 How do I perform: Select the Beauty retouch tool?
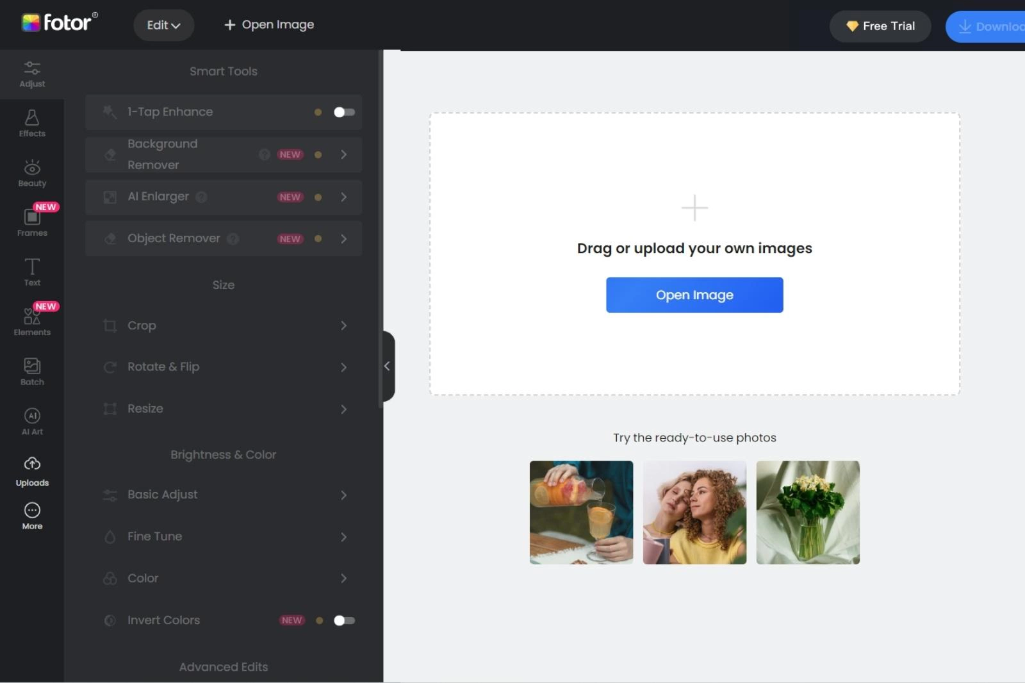(31, 172)
